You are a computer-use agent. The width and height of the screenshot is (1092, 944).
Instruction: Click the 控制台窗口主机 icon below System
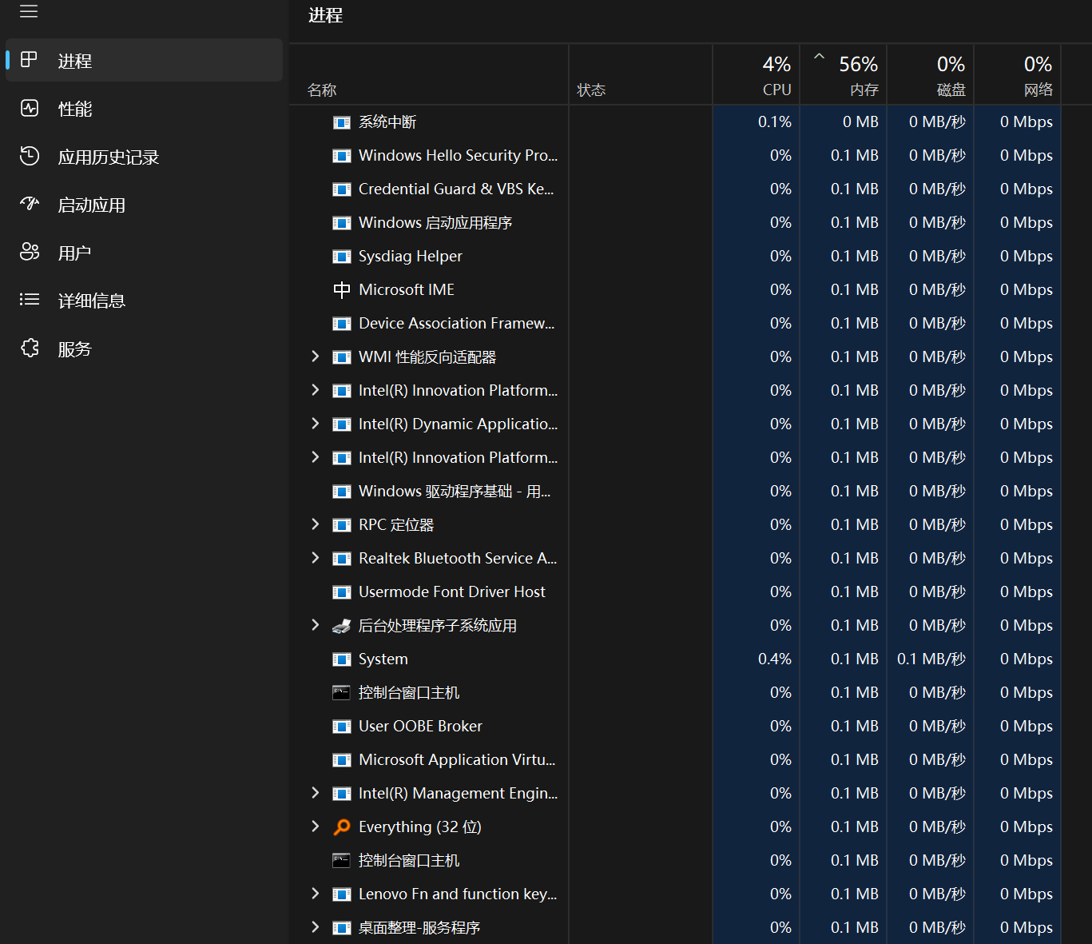point(342,693)
